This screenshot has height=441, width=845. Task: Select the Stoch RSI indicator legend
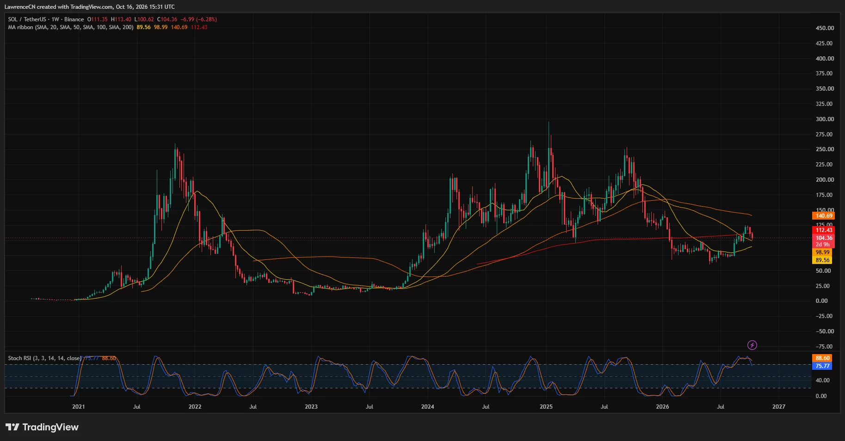[x=45, y=358]
